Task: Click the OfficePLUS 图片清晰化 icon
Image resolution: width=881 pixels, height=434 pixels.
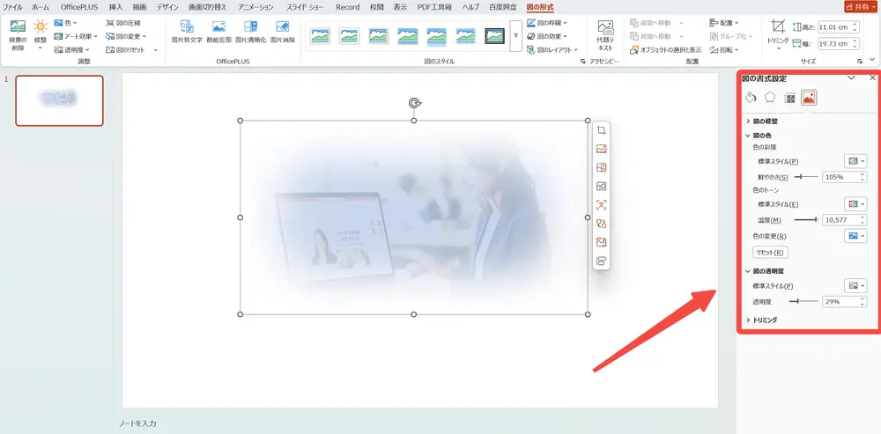Action: click(x=250, y=26)
